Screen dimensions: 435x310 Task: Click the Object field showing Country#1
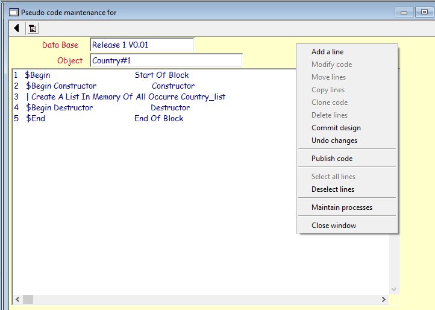166,60
